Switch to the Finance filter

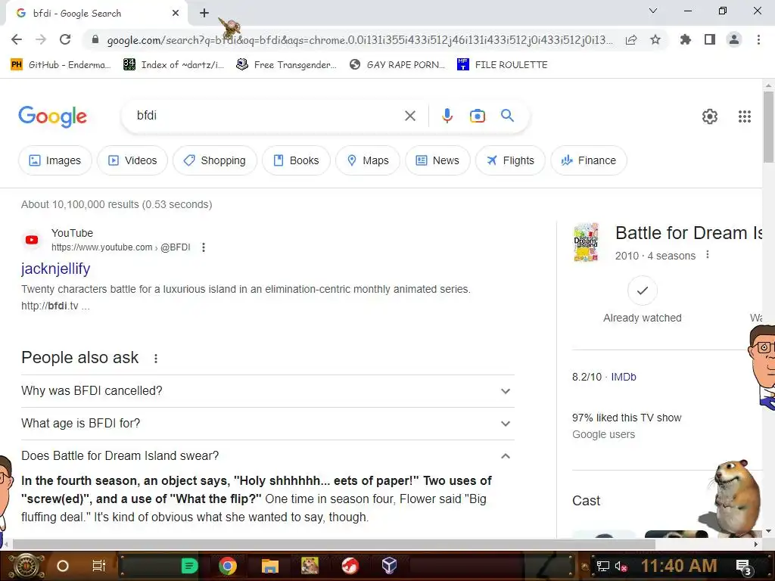tap(589, 160)
